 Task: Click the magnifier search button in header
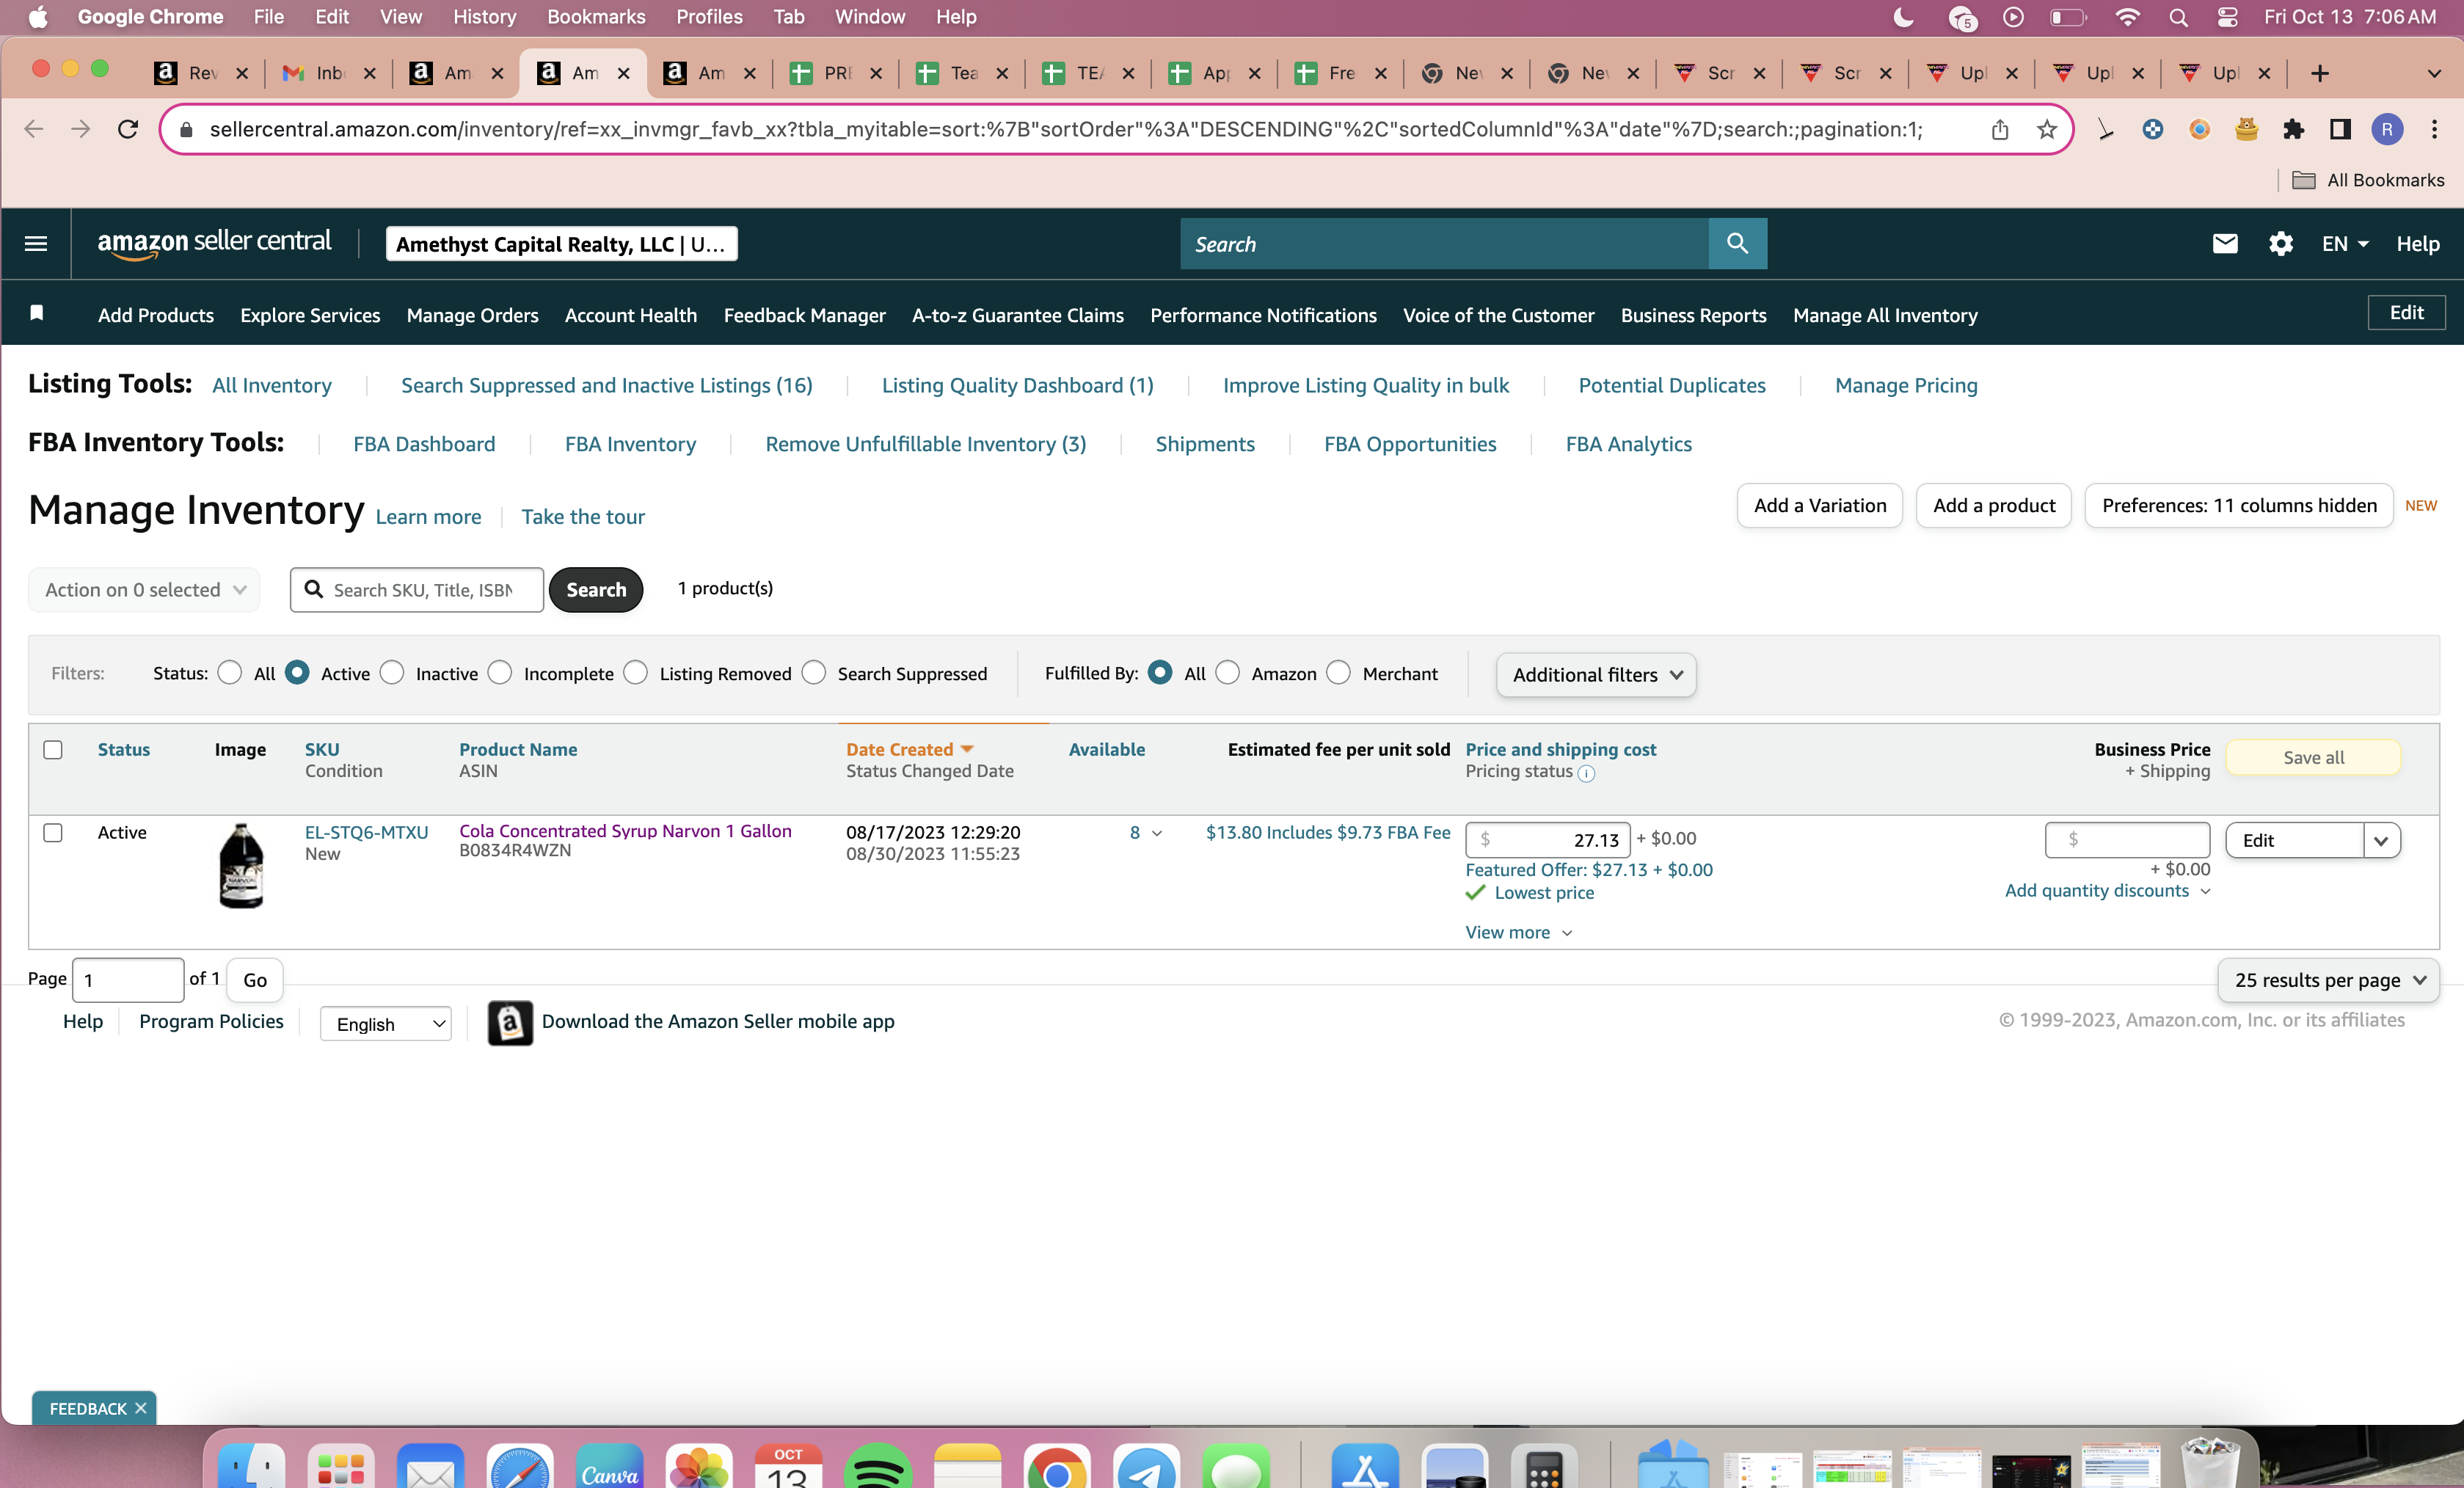[1737, 244]
